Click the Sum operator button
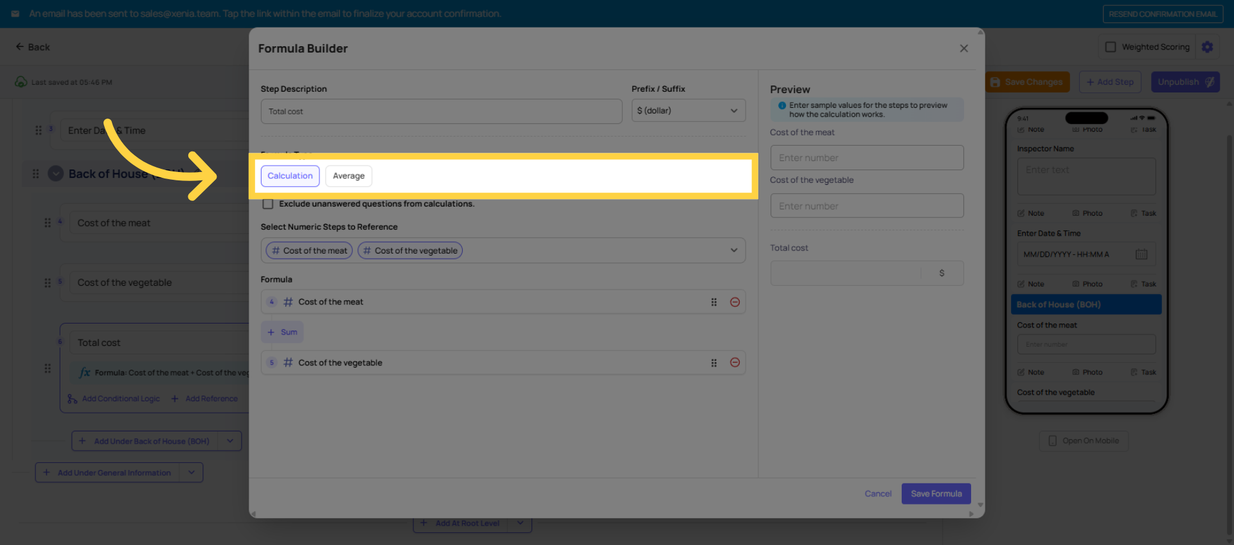Image resolution: width=1234 pixels, height=545 pixels. [x=282, y=332]
